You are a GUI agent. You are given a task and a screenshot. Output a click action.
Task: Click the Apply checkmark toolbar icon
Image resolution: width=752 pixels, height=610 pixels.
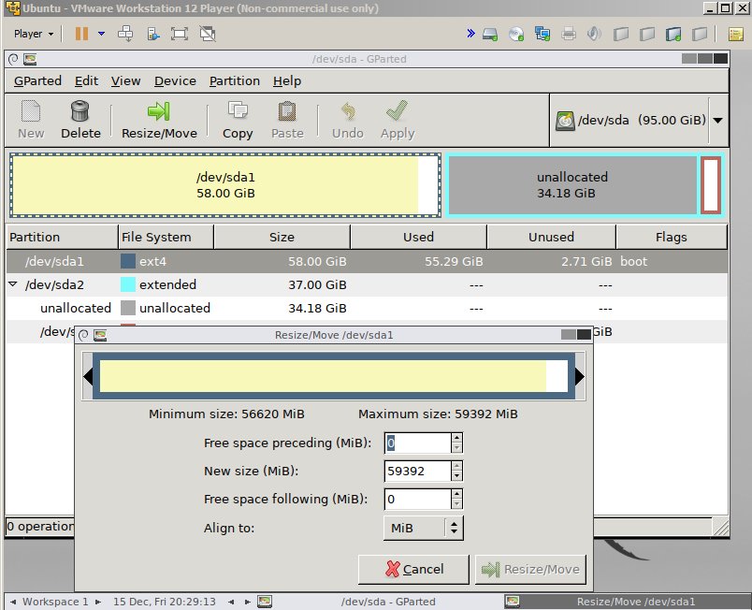click(398, 110)
